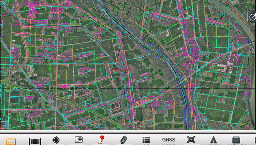Select the red pen sketch tool

101,140
